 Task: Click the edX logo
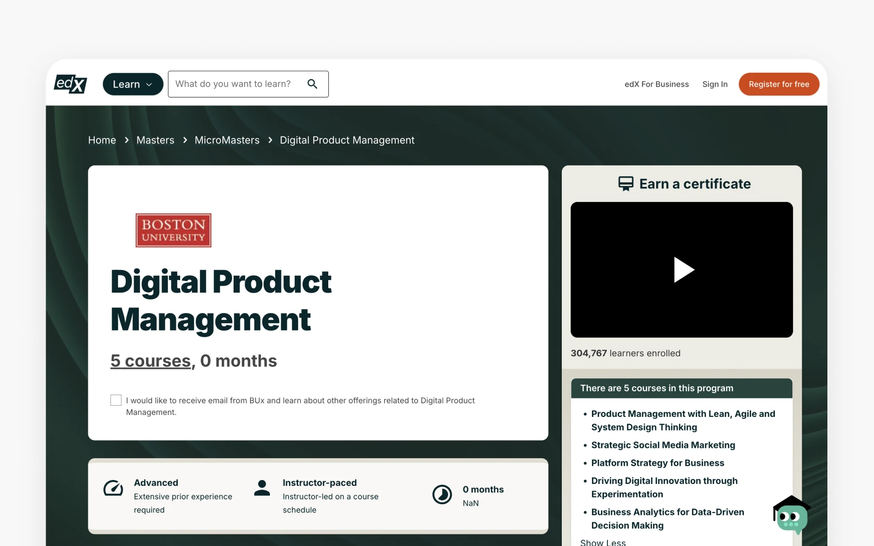(x=70, y=84)
